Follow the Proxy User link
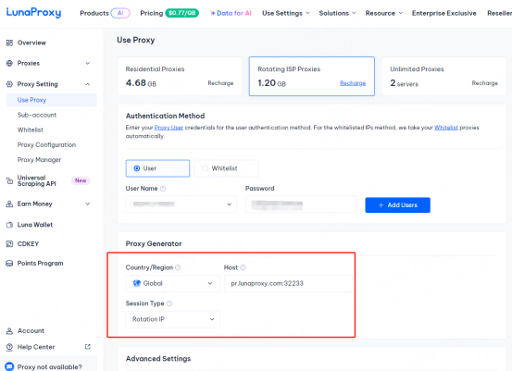512x371 pixels. [169, 128]
